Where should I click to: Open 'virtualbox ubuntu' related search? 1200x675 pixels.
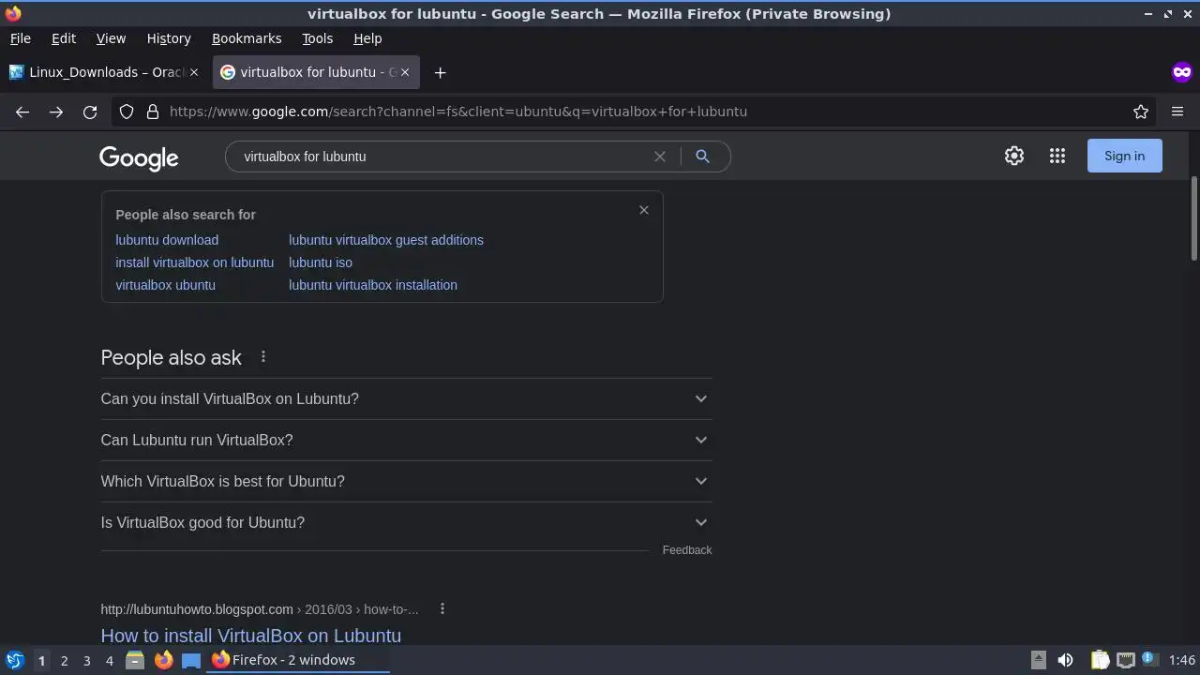click(165, 285)
